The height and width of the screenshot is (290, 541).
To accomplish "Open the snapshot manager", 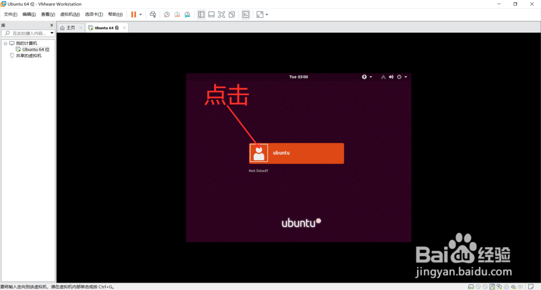I will 187,15.
